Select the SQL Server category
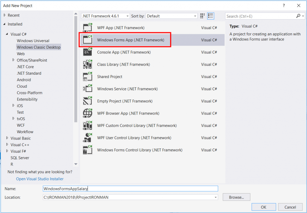This screenshot has height=213, width=307. click(20, 158)
